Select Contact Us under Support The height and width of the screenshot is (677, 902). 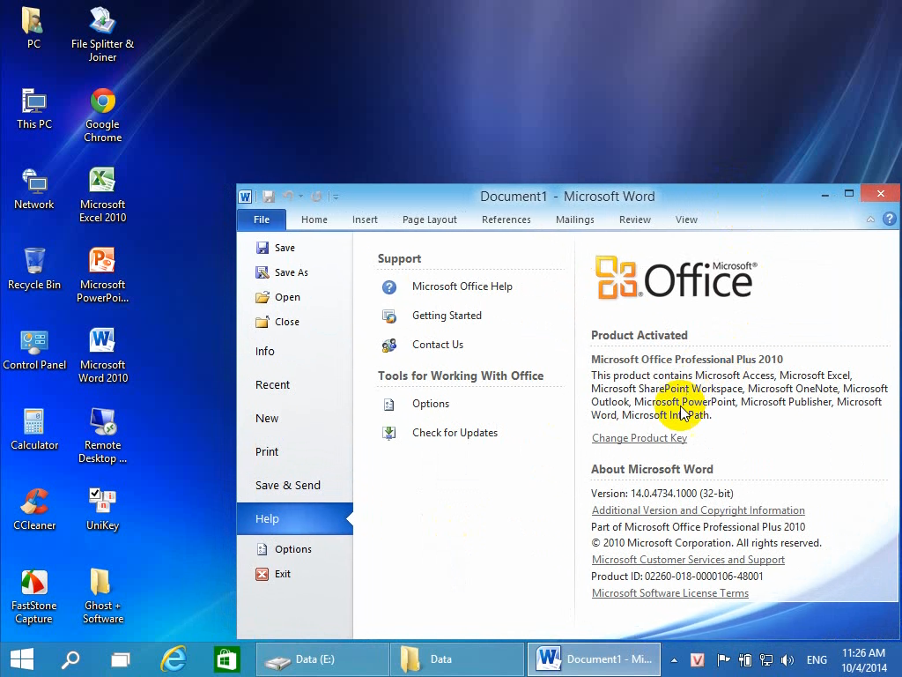(437, 345)
